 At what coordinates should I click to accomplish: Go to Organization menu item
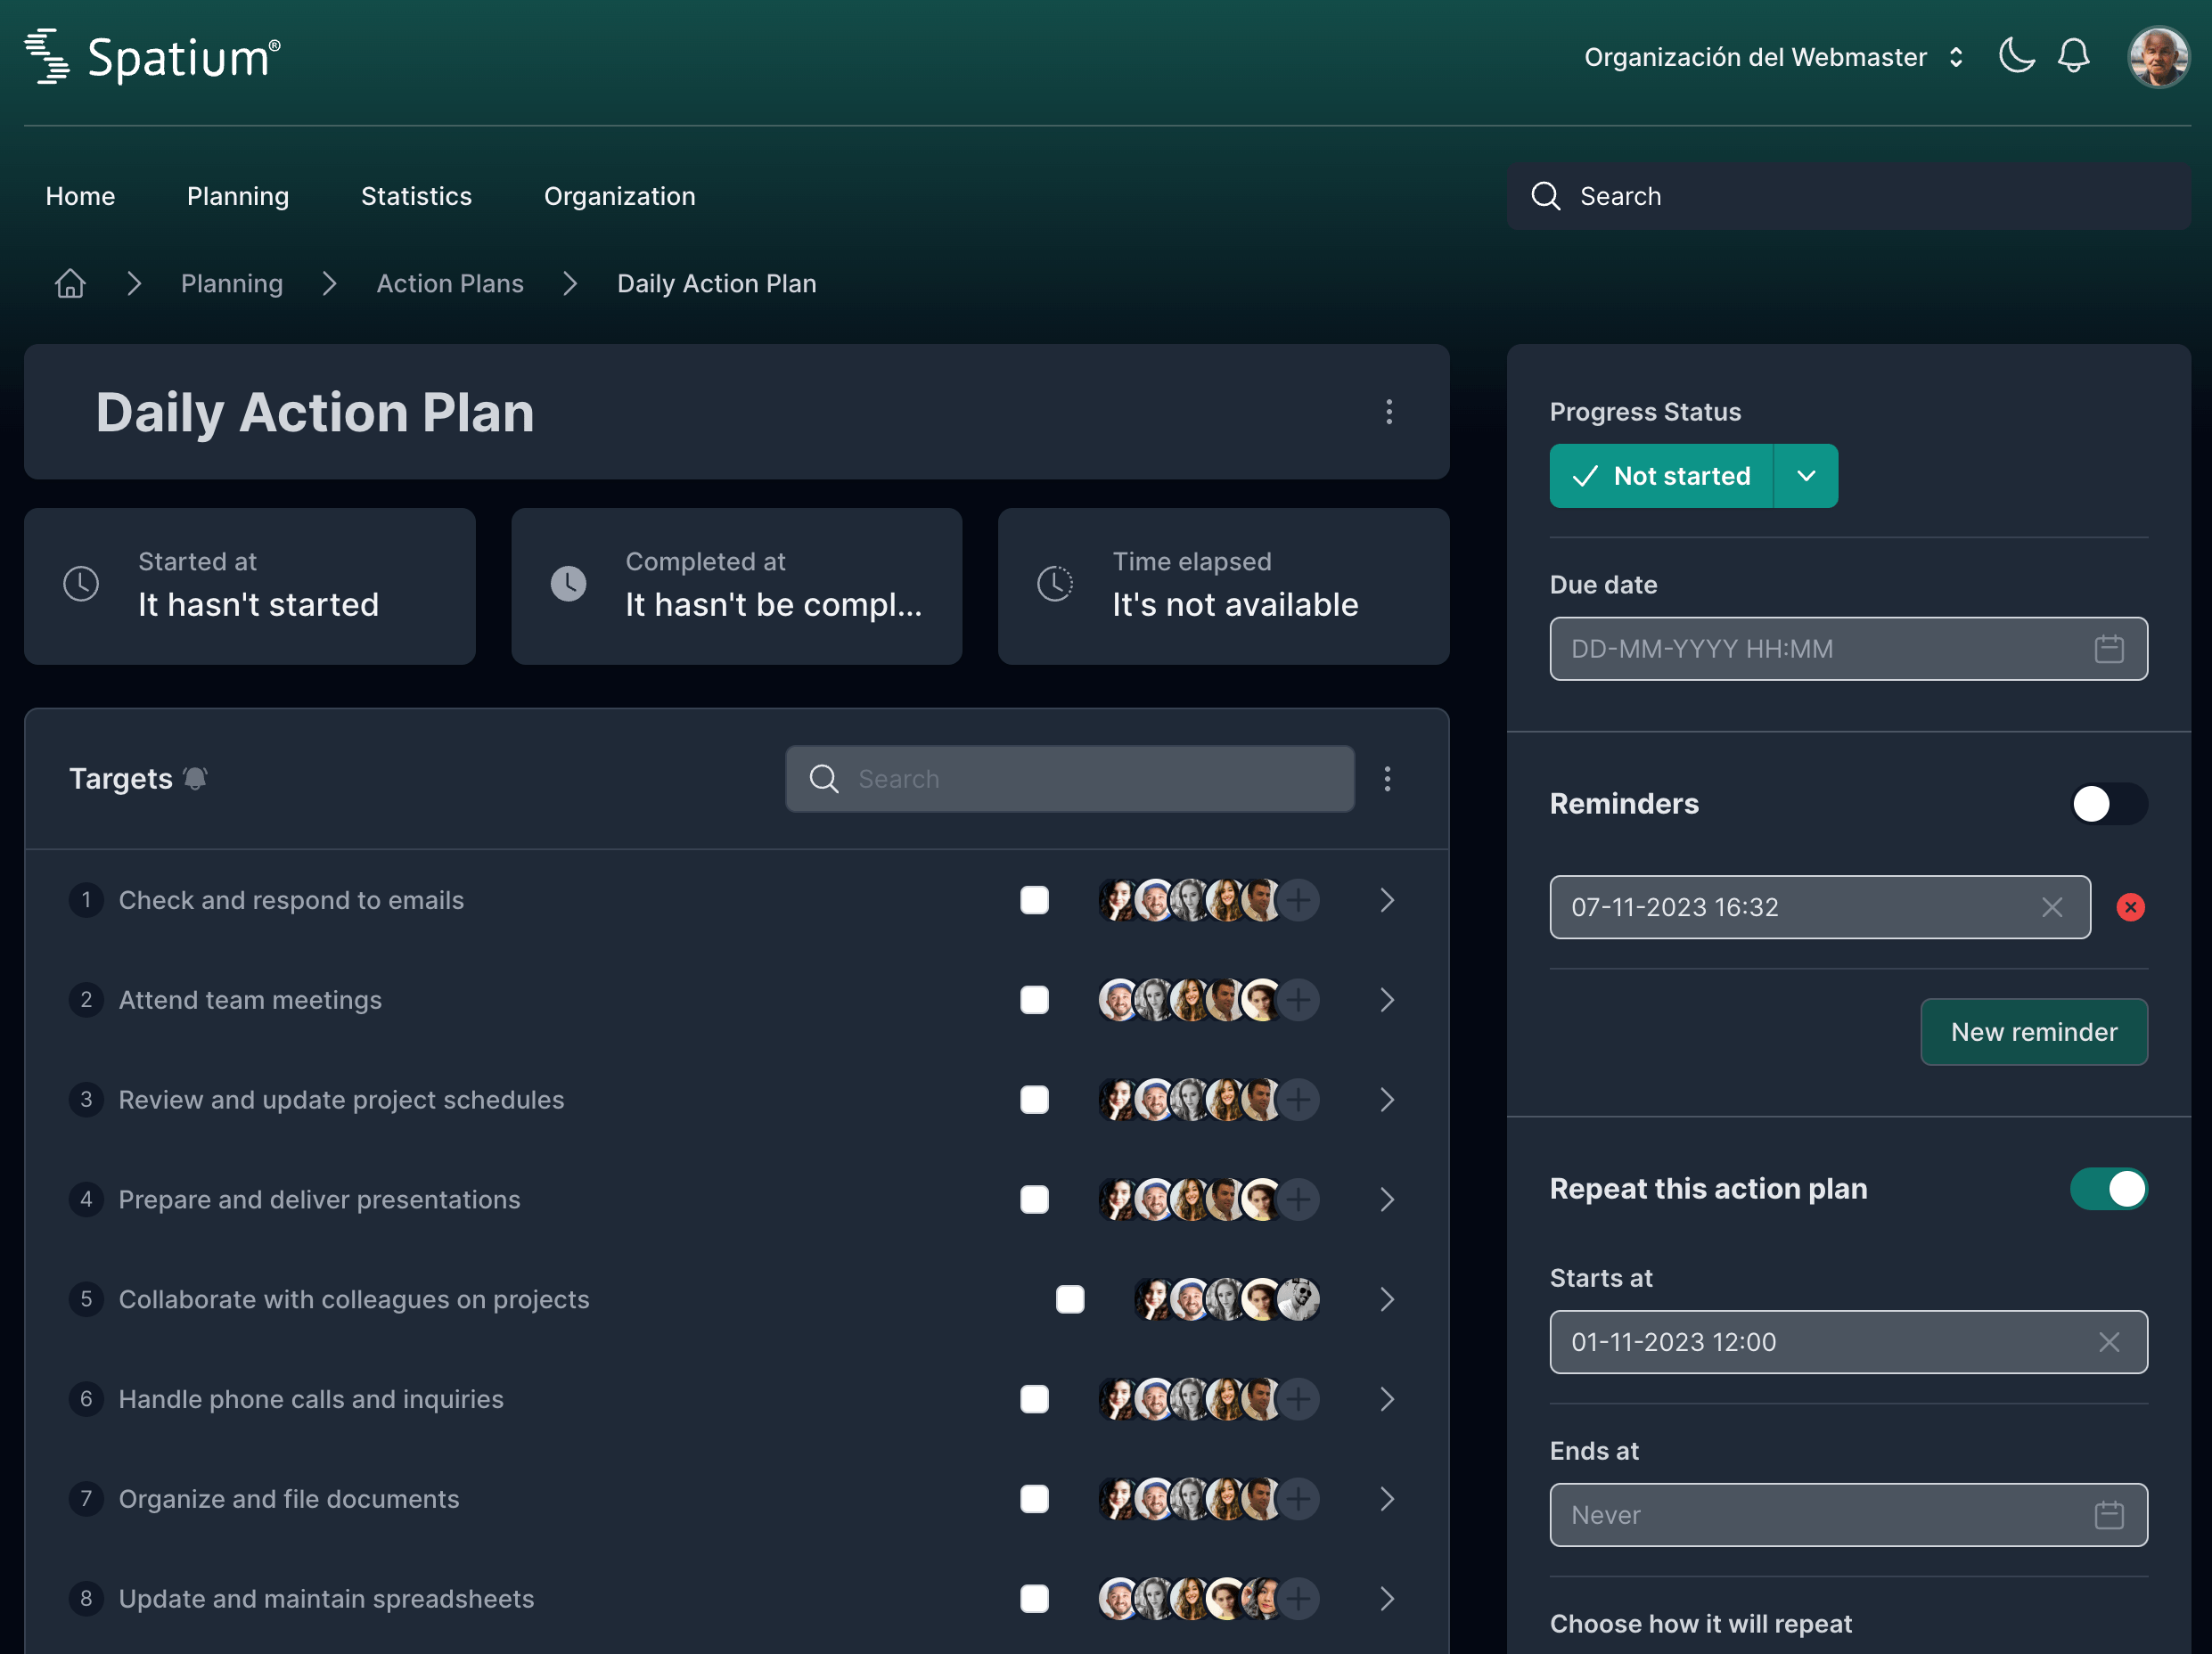tap(619, 196)
